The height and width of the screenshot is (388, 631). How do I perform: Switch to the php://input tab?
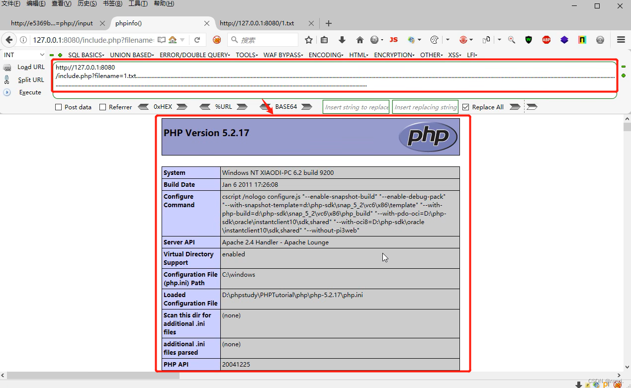52,23
